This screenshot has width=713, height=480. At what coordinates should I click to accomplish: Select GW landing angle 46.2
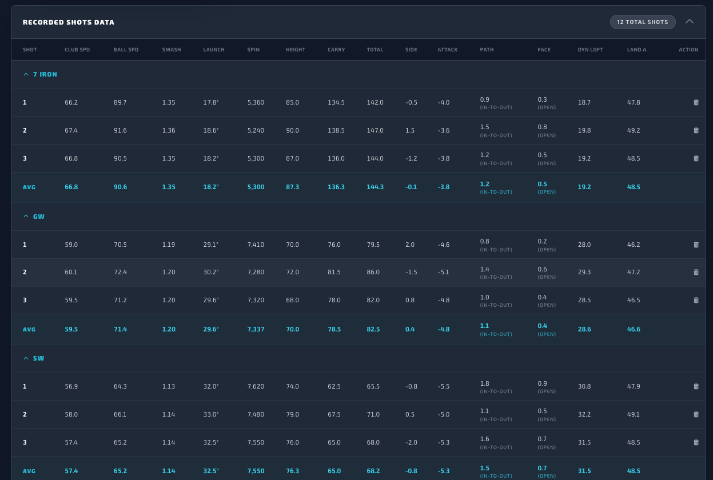click(634, 245)
